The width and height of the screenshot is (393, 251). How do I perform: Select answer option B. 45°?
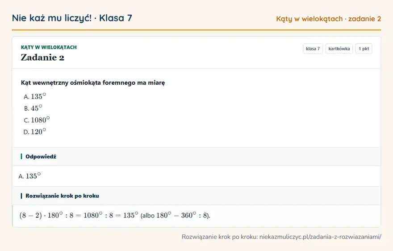click(x=33, y=108)
